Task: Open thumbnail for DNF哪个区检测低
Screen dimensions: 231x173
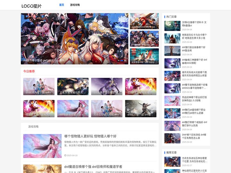Action: (172, 138)
